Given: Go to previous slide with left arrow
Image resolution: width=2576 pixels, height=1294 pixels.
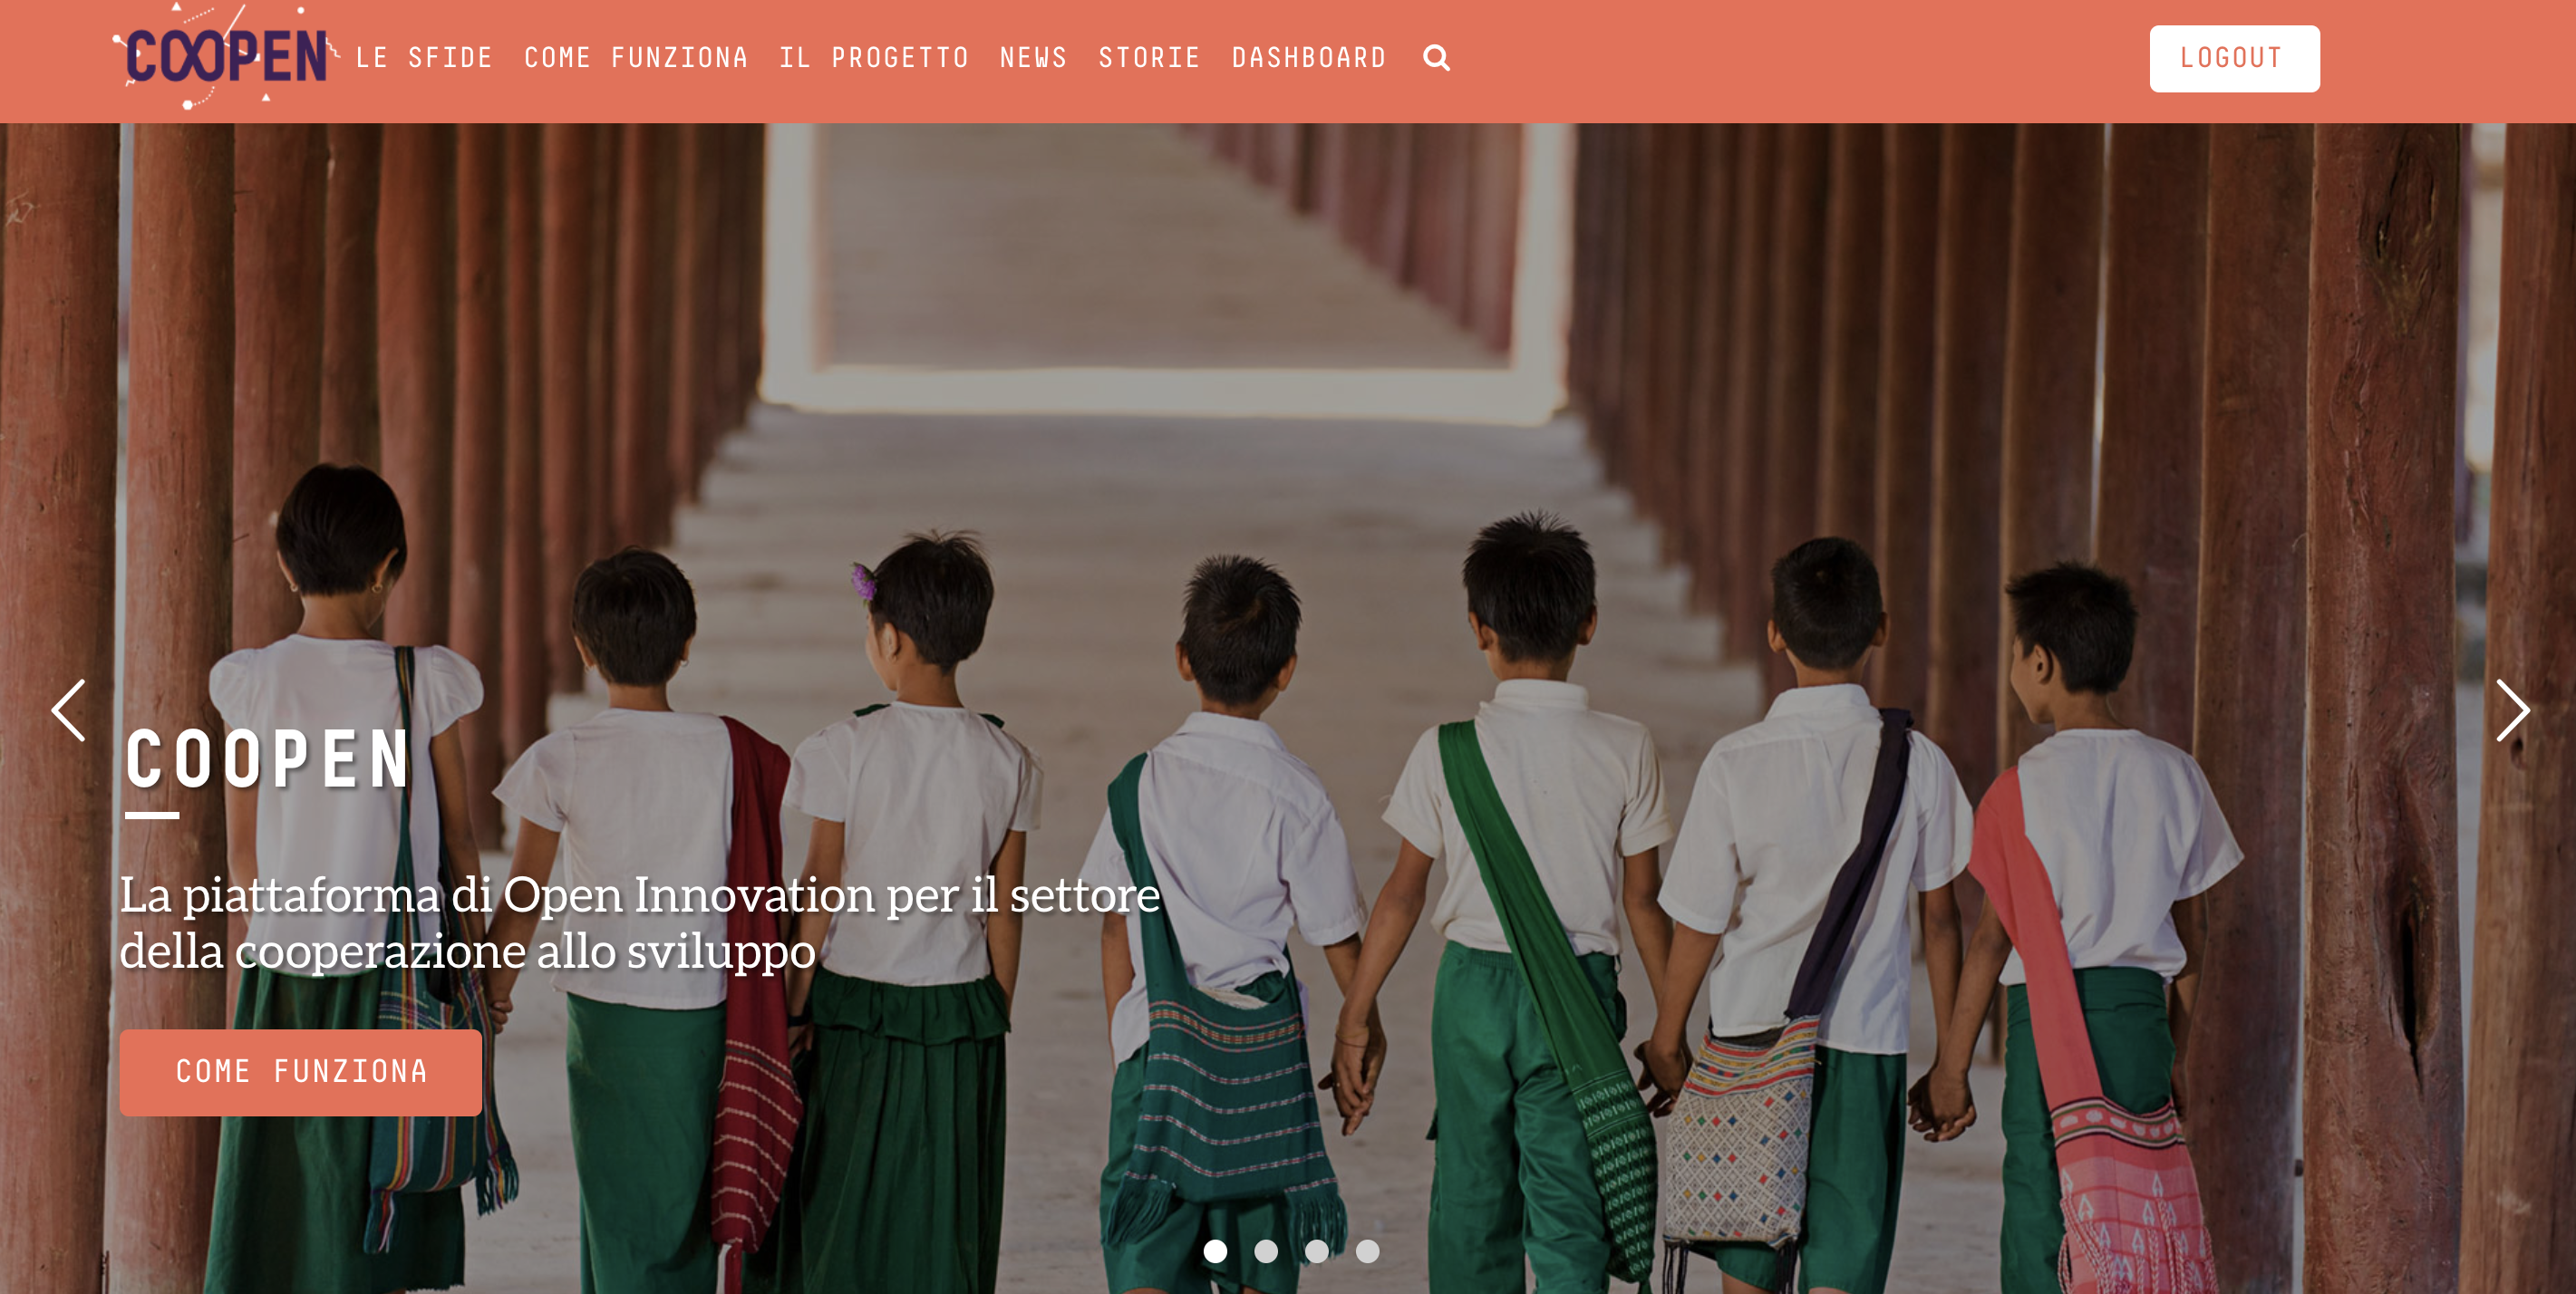Looking at the screenshot, I should pyautogui.click(x=68, y=710).
